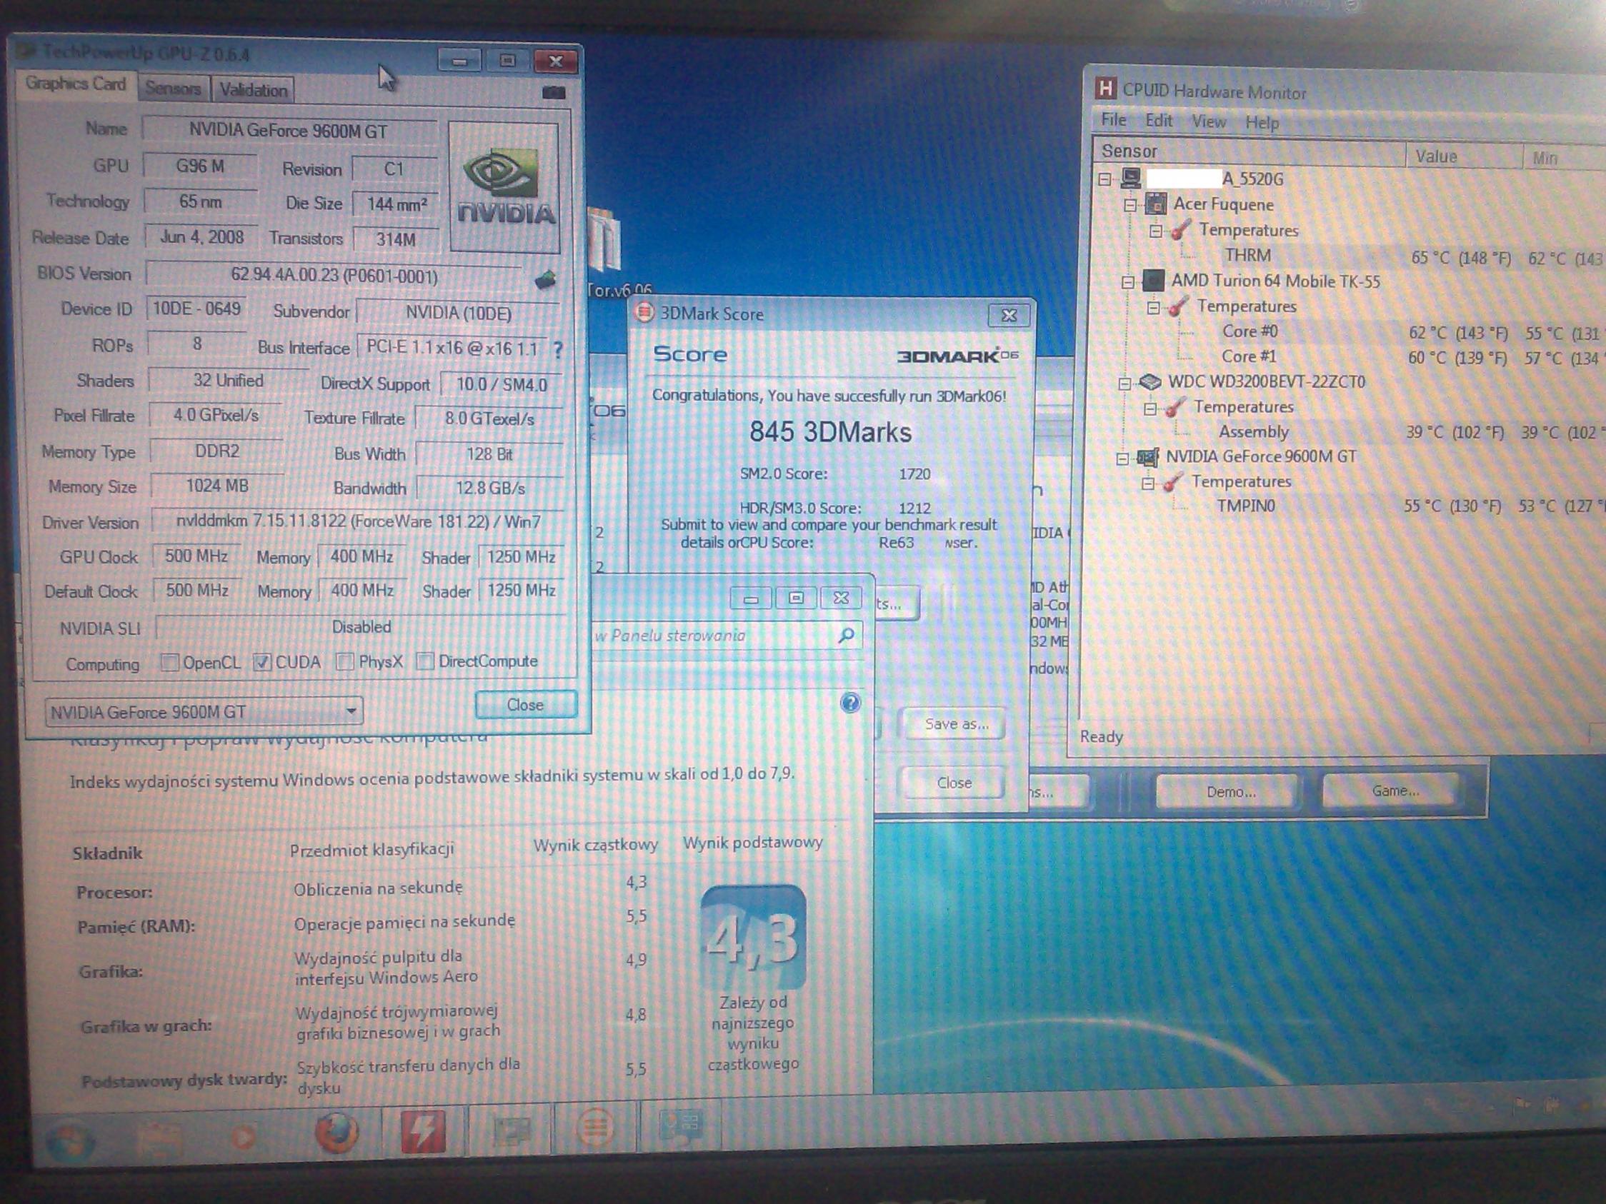Click the WDC WD3200BEVT hard drive icon
Viewport: 1606px width, 1204px height.
pyautogui.click(x=1150, y=381)
